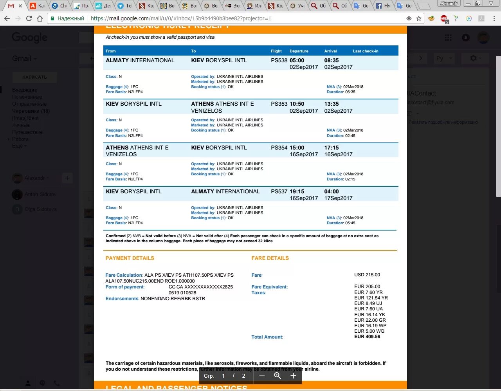Click the browser forward arrow
This screenshot has height=391, width=501.
coord(18,18)
